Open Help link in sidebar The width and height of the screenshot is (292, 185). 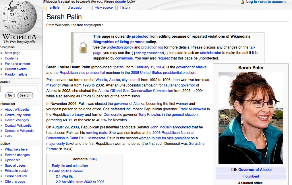point(8,136)
